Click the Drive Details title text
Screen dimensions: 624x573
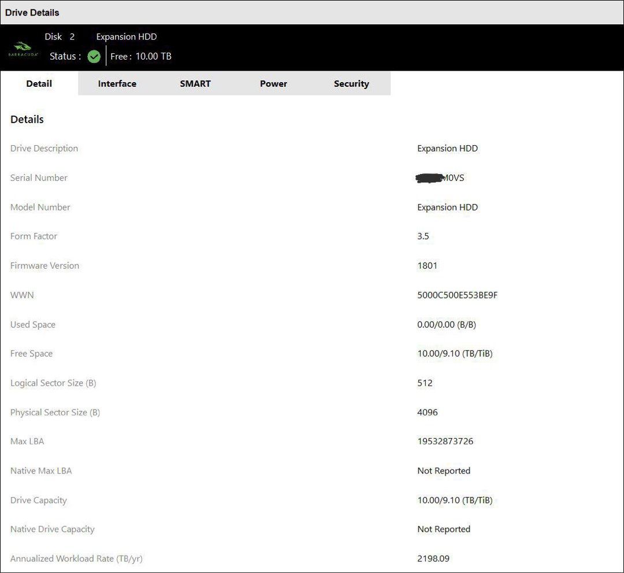(32, 13)
